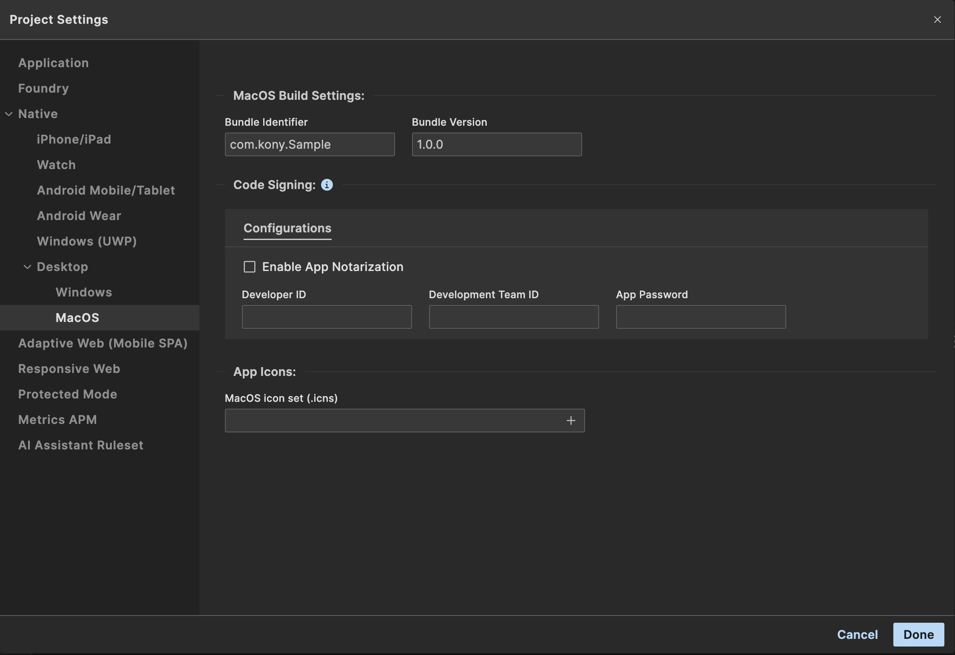The image size is (955, 655).
Task: Click the Developer ID input box
Action: pyautogui.click(x=327, y=317)
